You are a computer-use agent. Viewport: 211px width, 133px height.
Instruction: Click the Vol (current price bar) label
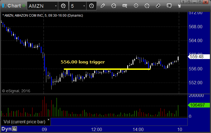24,122
